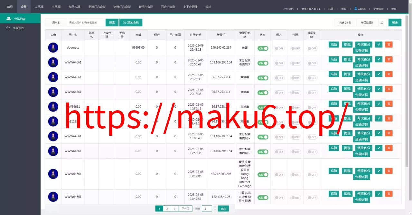This screenshot has height=215, width=412.
Task: Open the 香港六合彩 navigation tab
Action: tap(146, 7)
